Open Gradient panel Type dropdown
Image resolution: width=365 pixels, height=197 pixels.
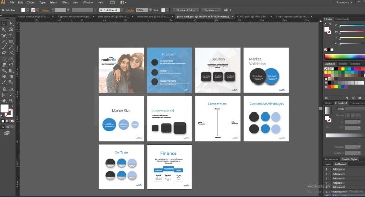[355, 109]
